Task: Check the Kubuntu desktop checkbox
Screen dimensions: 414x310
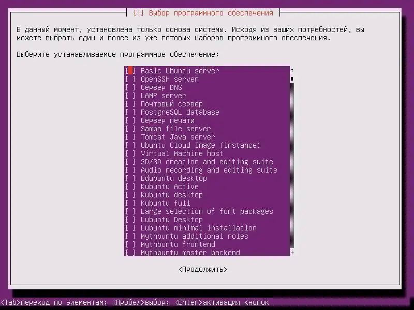Action: (x=130, y=195)
